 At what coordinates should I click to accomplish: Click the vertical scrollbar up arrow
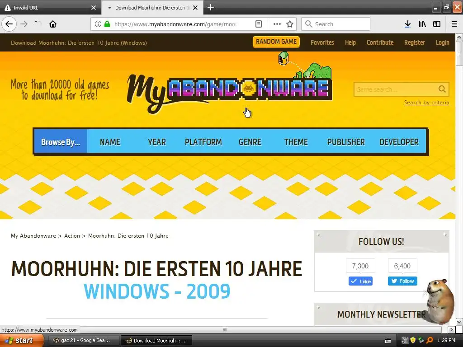click(459, 37)
